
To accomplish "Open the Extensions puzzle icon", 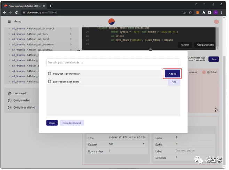I will 204,13.
